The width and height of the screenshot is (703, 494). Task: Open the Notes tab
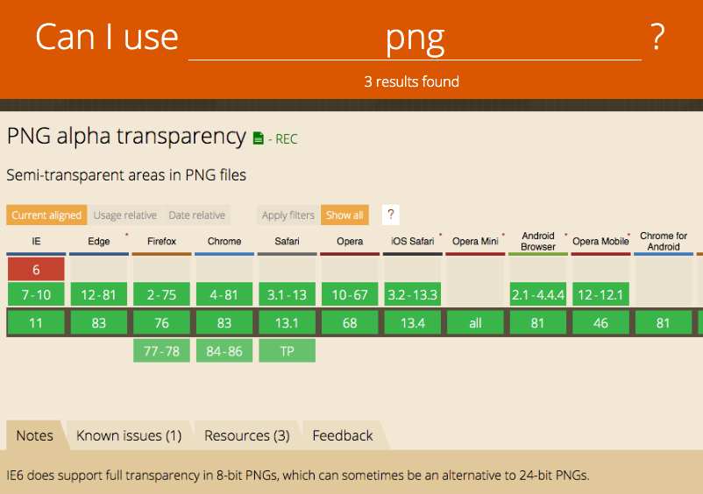coord(34,435)
